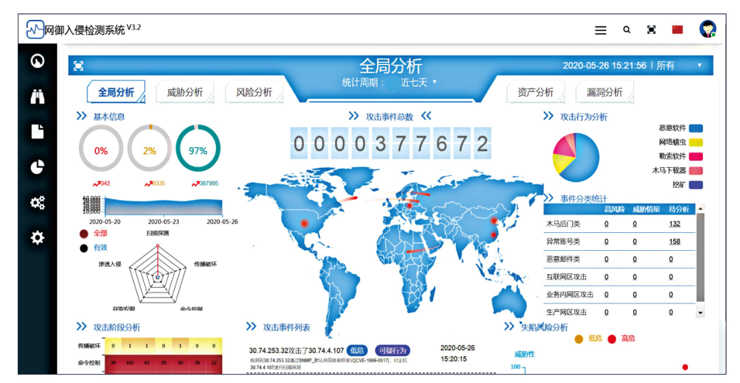Click the search magnifier icon
Viewport: 740px width, 383px height.
[x=626, y=30]
